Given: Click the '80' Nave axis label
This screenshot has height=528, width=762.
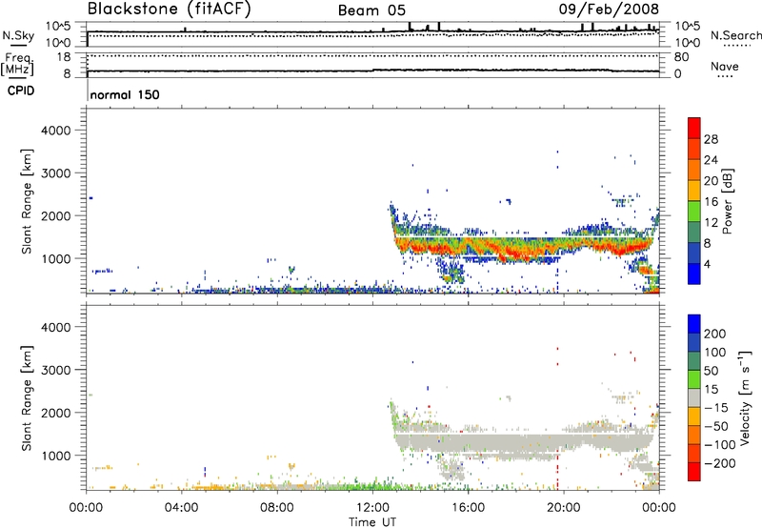Looking at the screenshot, I should pos(682,57).
